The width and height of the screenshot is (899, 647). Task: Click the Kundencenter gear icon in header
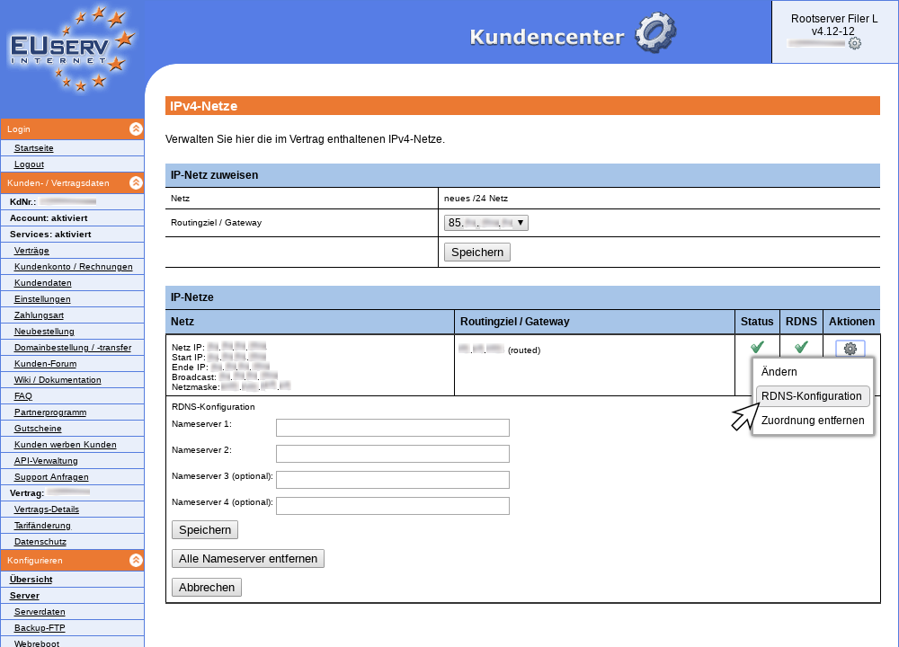655,32
